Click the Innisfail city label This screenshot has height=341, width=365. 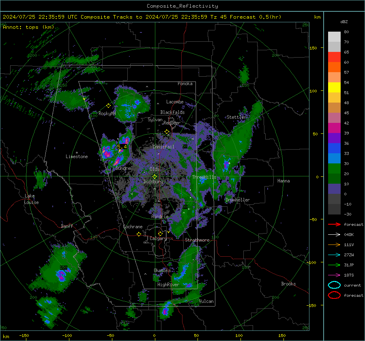coord(163,147)
